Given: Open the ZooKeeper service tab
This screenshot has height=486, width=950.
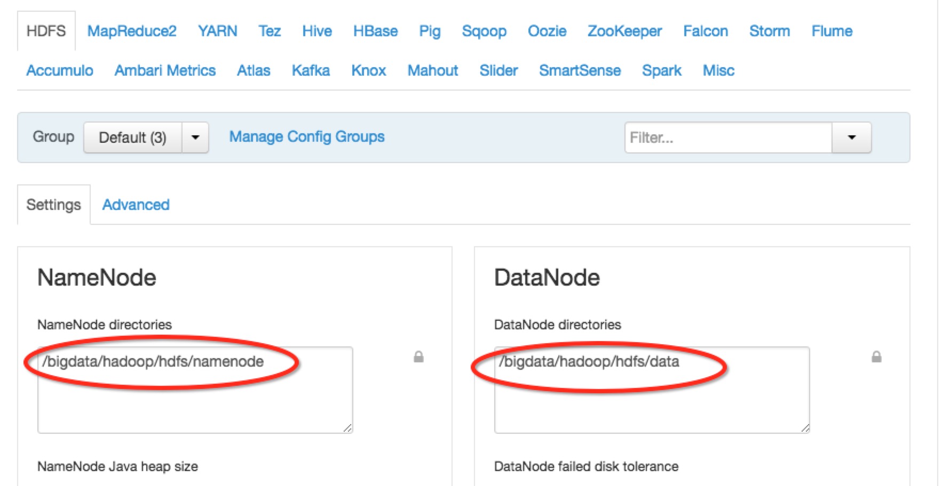Looking at the screenshot, I should (624, 31).
